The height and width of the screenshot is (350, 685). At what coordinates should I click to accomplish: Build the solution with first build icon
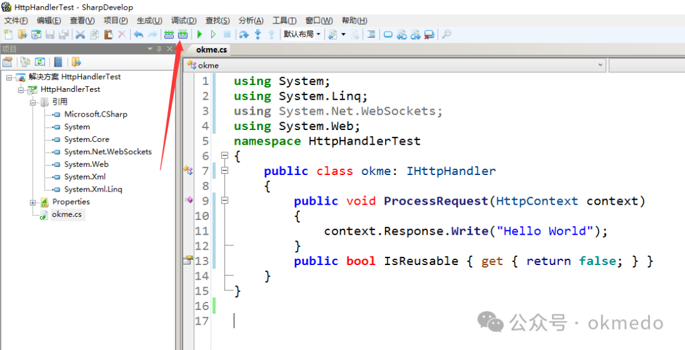click(169, 34)
